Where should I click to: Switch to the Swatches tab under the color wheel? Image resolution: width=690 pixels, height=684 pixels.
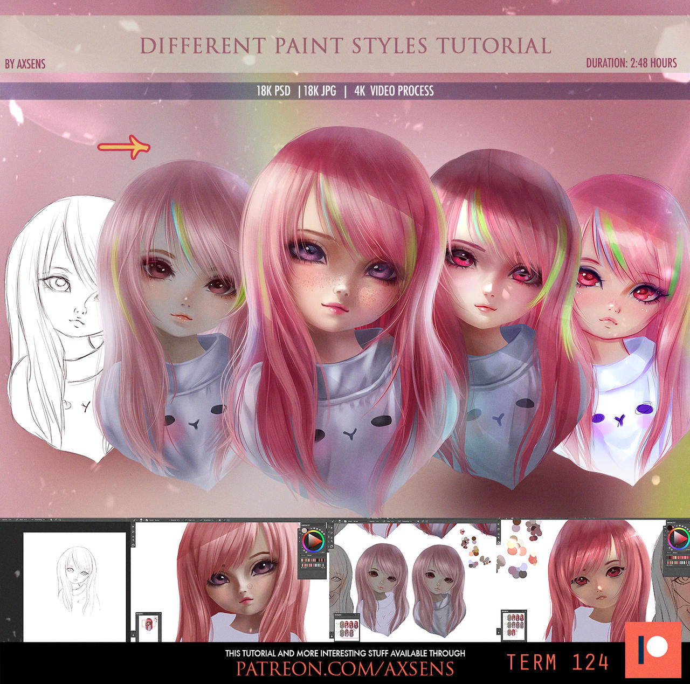coord(308,555)
